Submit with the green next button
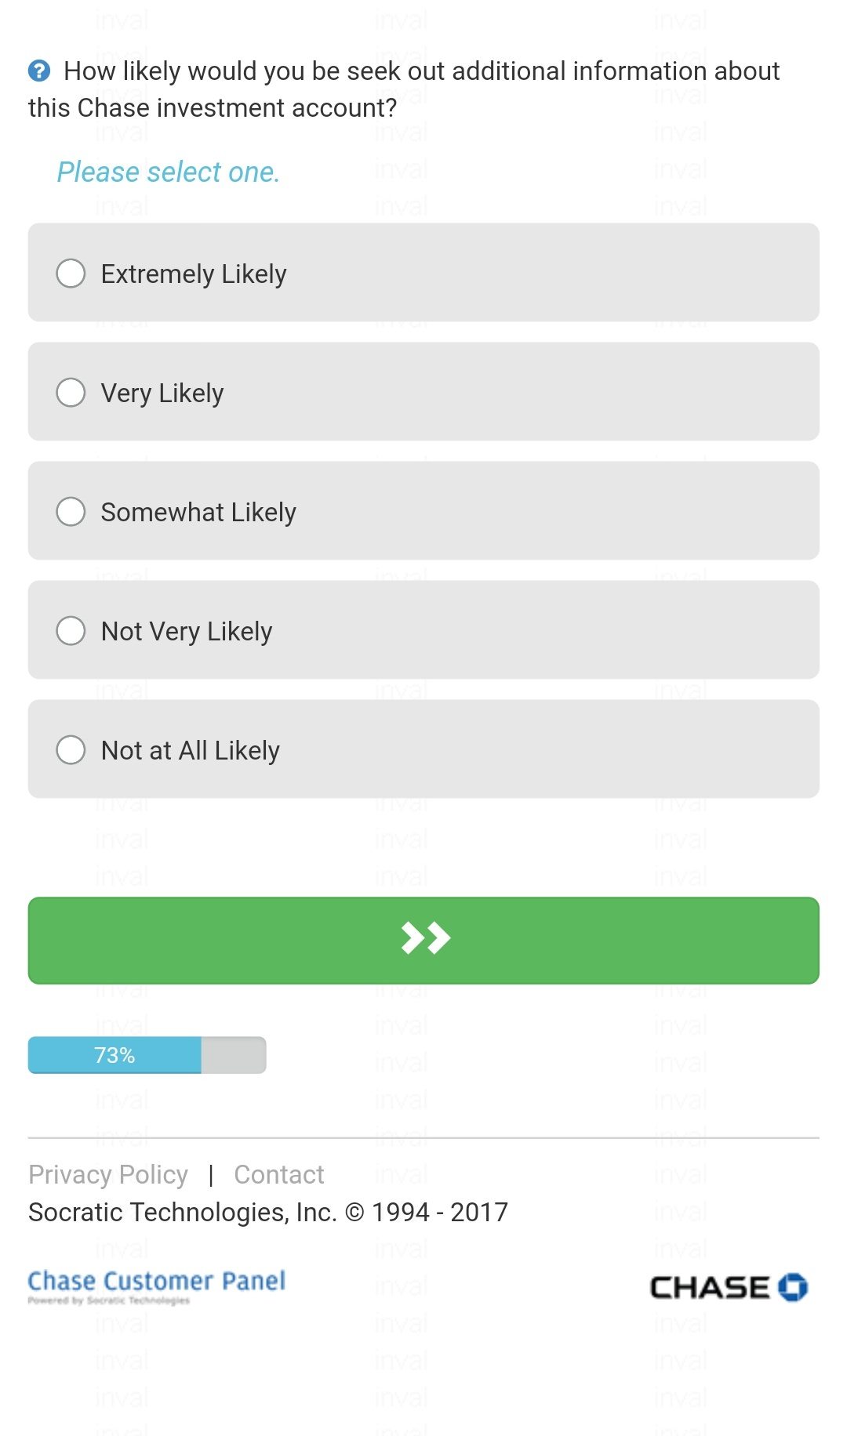Screen dimensions: 847x1436 [423, 941]
